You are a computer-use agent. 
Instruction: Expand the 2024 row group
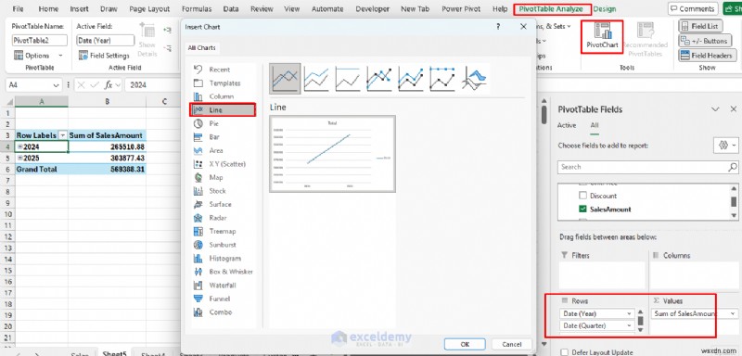coord(19,146)
